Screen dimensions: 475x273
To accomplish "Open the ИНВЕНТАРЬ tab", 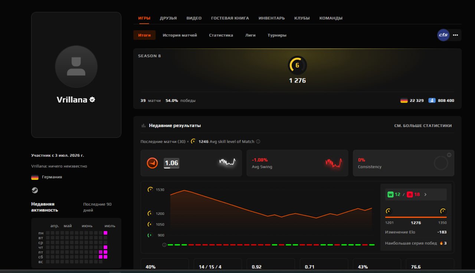I will (272, 18).
